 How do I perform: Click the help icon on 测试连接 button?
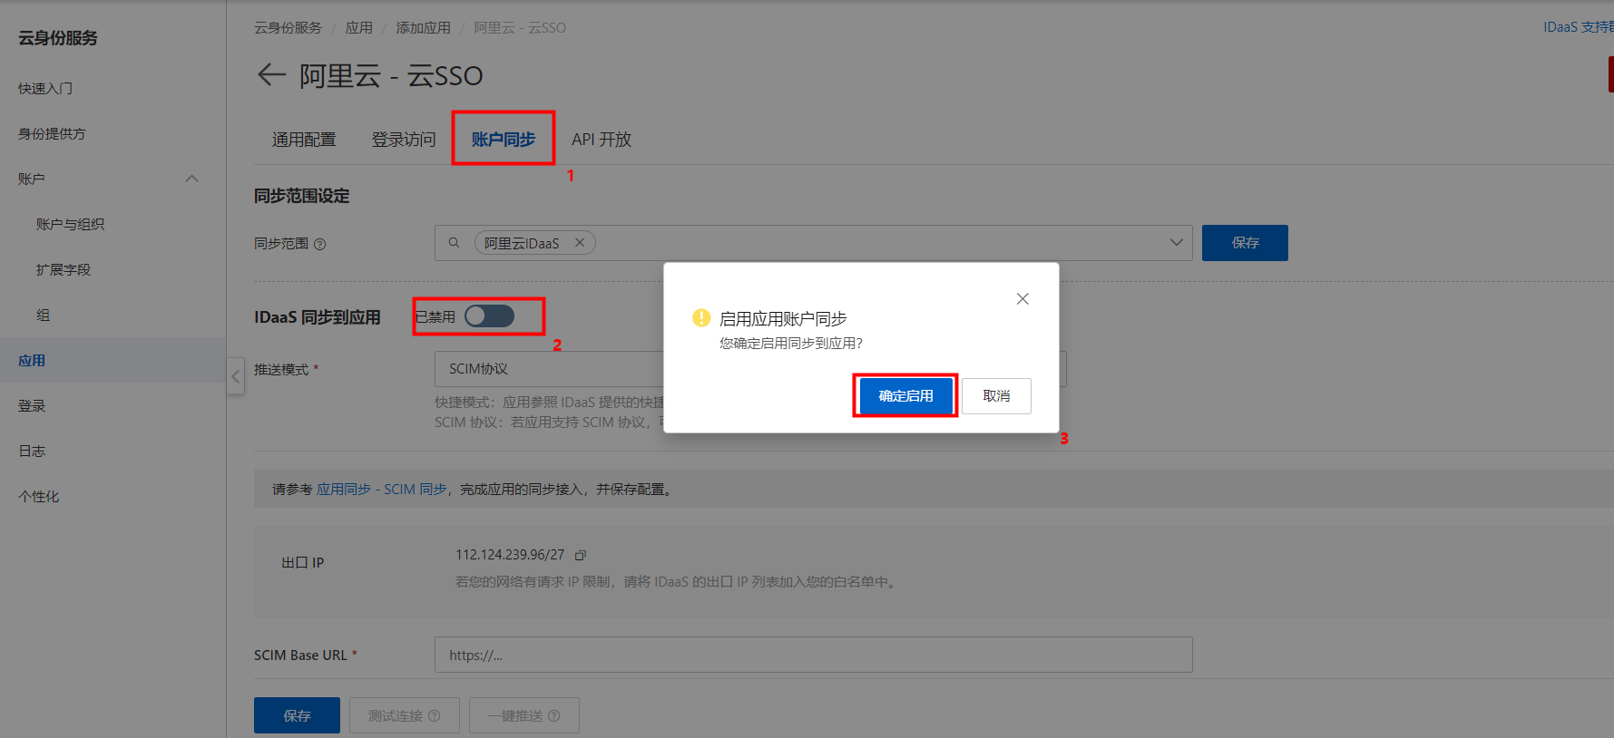pyautogui.click(x=434, y=715)
